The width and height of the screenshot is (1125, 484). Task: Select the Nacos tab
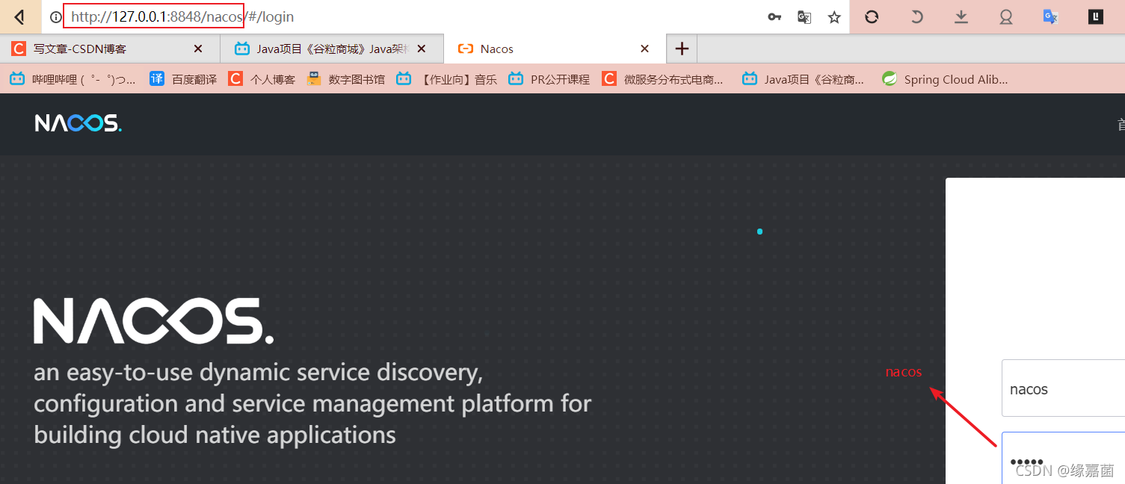tap(554, 49)
